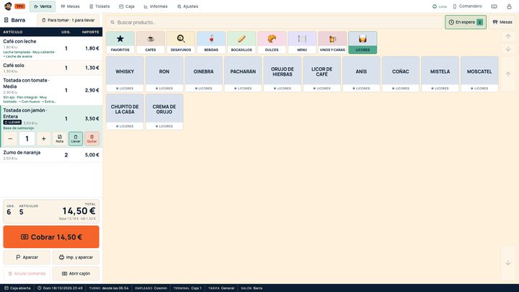
Task: Open the Dulces croissant category
Action: click(x=272, y=43)
